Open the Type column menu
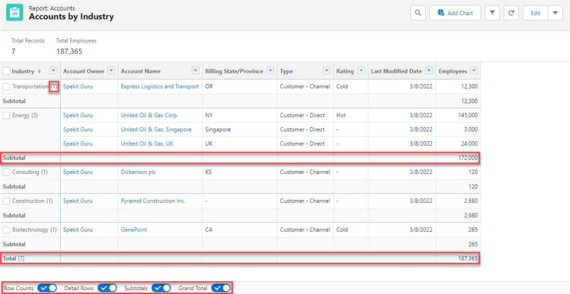570x294 pixels. (327, 71)
